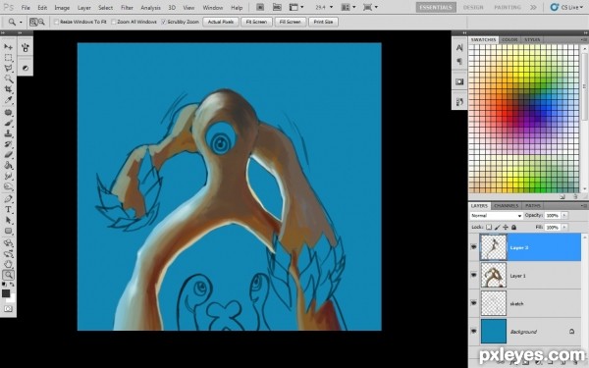Viewport: 589px width, 368px height.
Task: Open the Layer menu
Action: point(83,8)
